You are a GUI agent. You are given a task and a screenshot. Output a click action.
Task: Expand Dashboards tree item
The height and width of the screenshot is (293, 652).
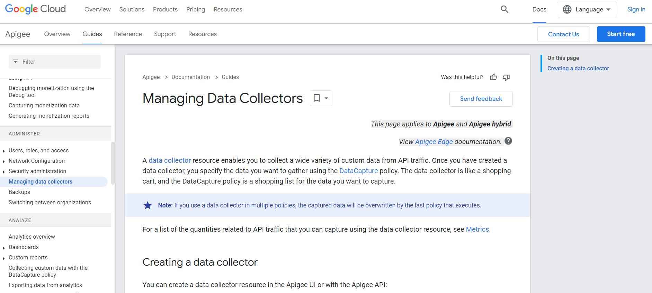point(4,248)
